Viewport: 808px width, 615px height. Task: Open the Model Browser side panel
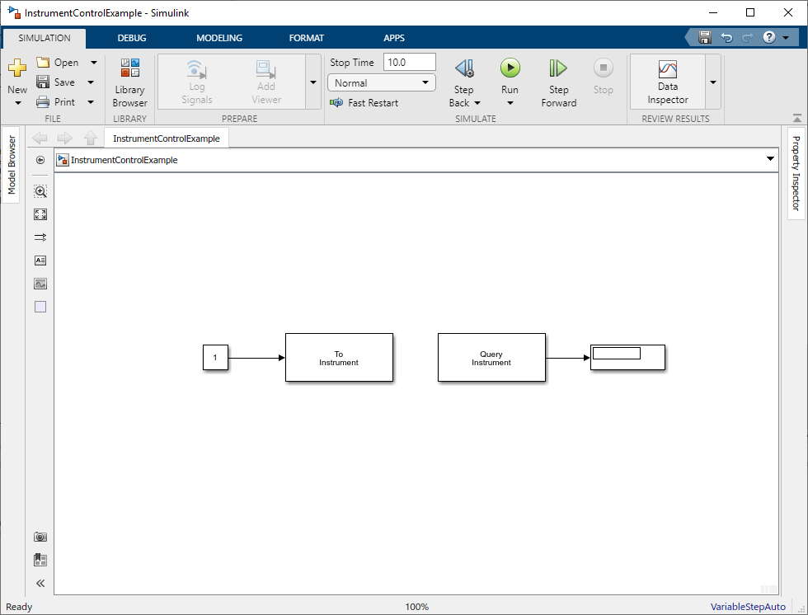[12, 165]
